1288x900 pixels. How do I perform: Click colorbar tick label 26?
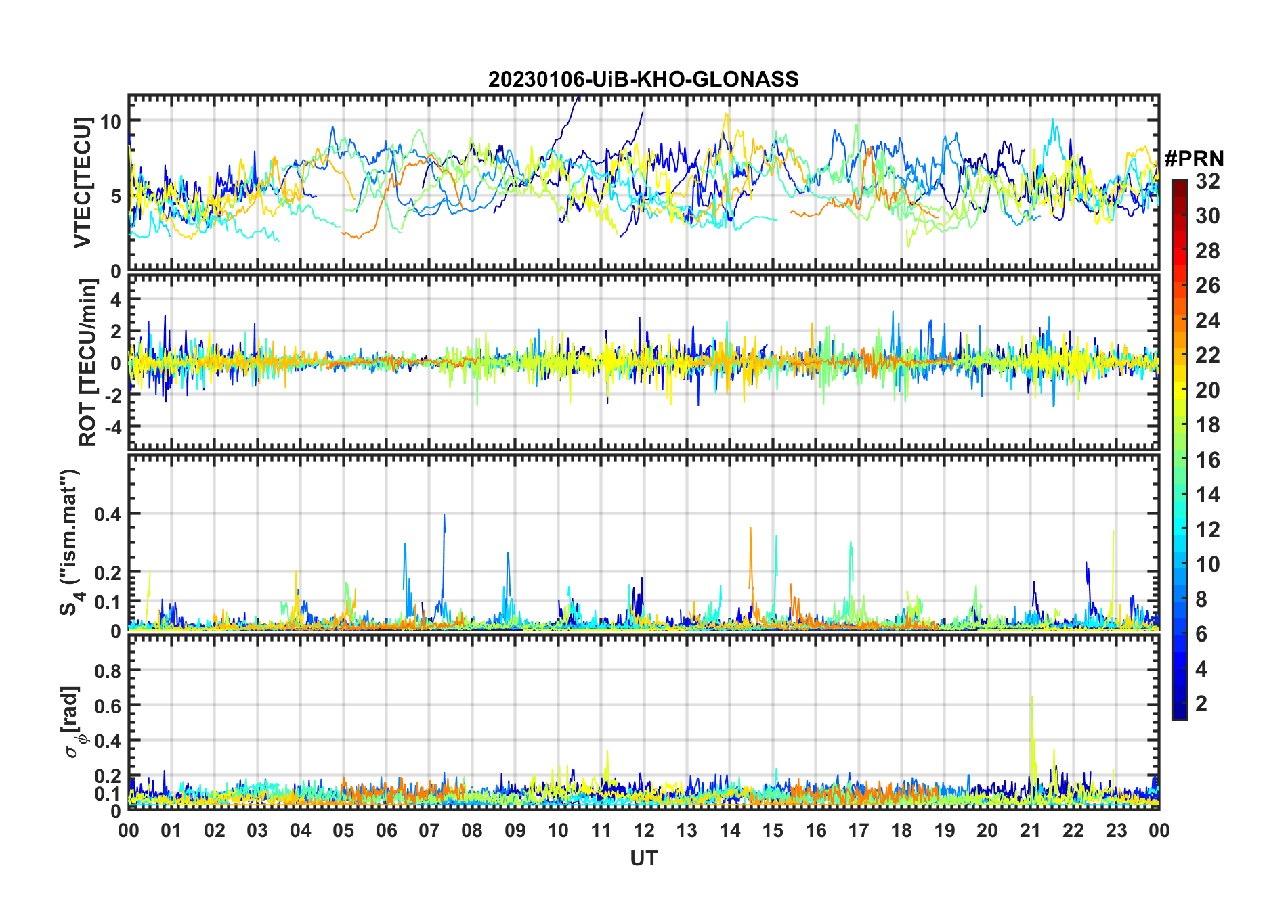coord(1207,286)
